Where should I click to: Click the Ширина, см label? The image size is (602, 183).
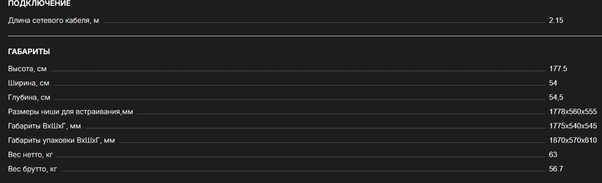coord(29,83)
